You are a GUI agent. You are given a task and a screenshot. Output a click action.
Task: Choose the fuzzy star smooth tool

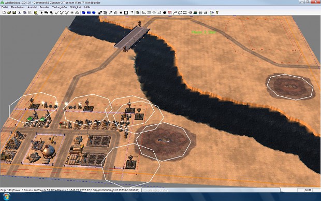72,13
